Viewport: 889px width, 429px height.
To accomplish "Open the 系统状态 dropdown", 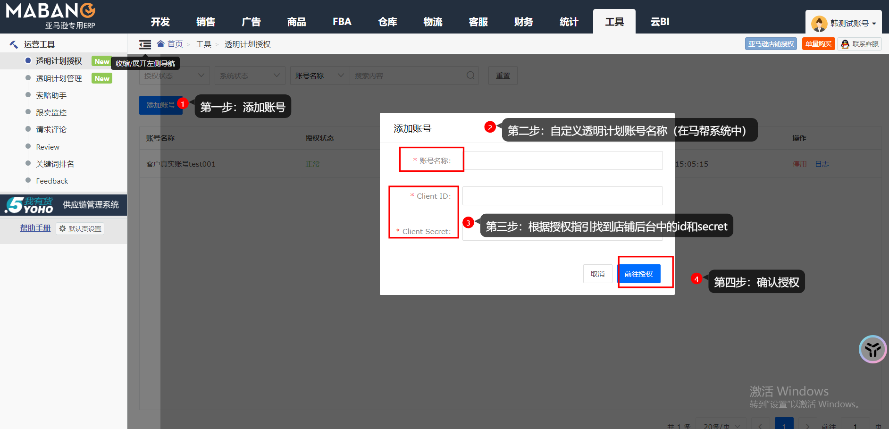I will [x=249, y=75].
